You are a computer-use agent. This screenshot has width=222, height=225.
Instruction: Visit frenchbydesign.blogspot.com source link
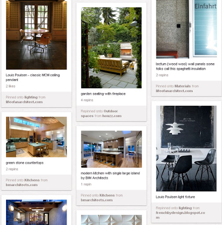click(180, 215)
